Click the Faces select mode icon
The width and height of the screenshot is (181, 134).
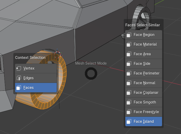coord(19,88)
